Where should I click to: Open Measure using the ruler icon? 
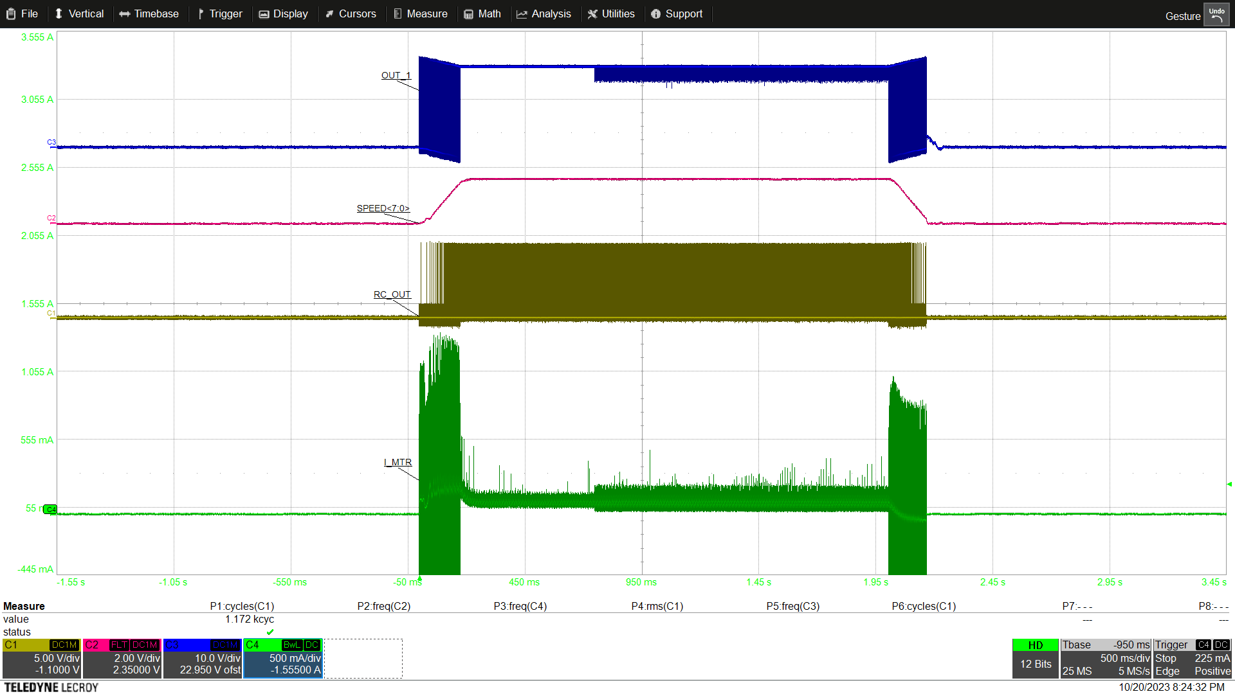coord(397,13)
